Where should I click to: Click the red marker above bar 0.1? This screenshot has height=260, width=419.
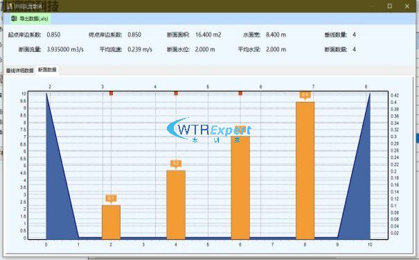click(x=112, y=93)
